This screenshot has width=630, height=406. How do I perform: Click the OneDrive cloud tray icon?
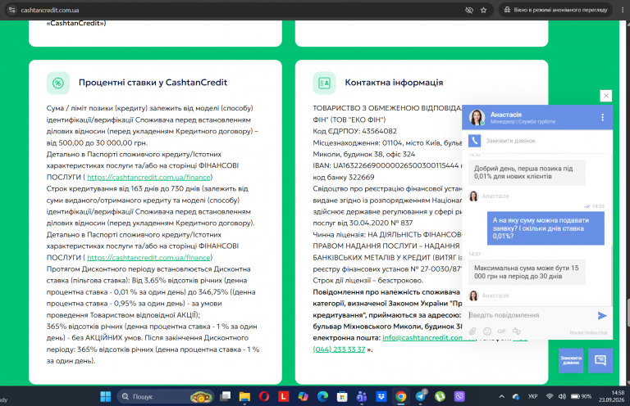pyautogui.click(x=516, y=397)
